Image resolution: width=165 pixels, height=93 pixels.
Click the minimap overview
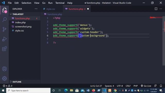(156, 18)
